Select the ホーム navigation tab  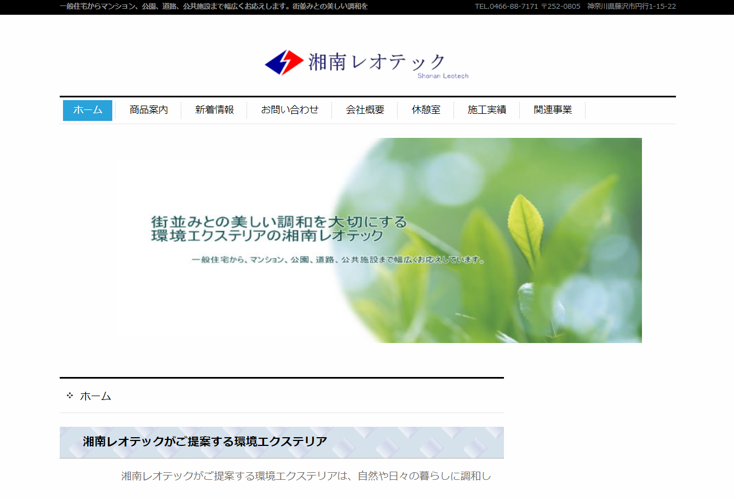pyautogui.click(x=88, y=110)
